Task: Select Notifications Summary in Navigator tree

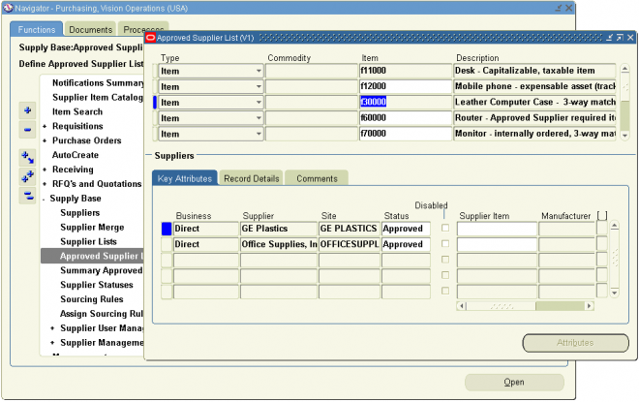Action: (98, 82)
